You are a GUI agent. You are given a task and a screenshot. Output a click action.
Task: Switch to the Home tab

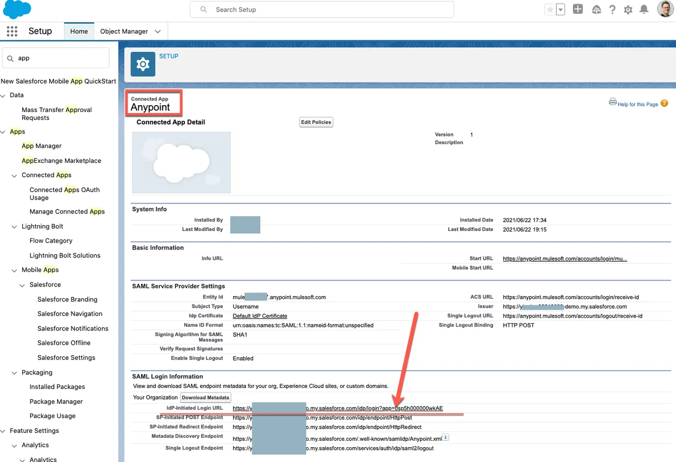coord(79,31)
